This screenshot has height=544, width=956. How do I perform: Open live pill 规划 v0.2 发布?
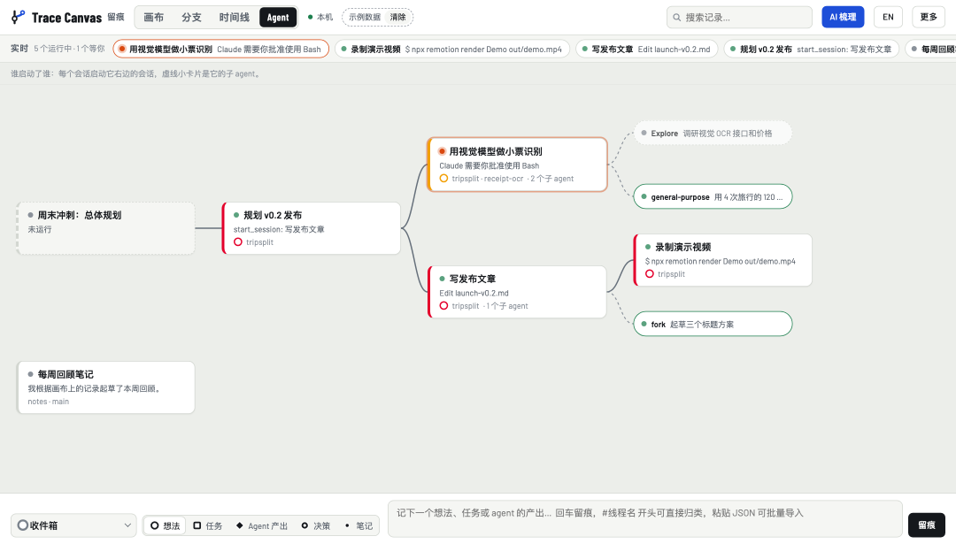click(812, 49)
